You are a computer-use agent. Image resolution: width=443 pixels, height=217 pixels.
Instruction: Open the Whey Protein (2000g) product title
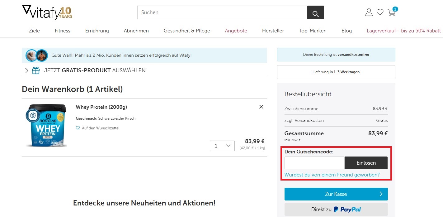pyautogui.click(x=101, y=107)
